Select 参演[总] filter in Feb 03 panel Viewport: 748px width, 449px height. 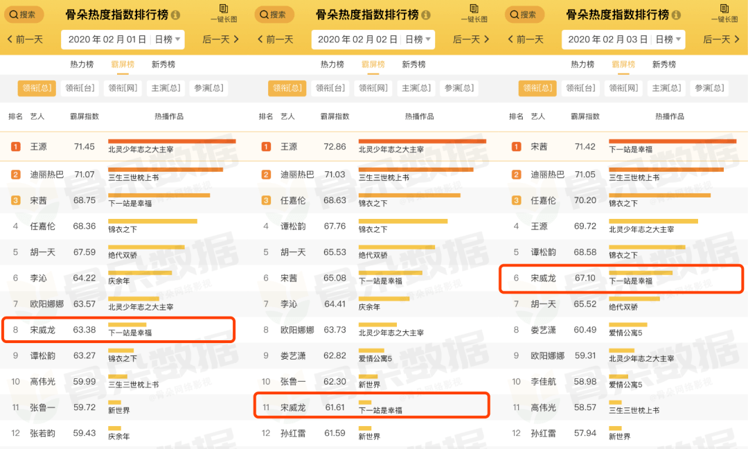pos(709,88)
